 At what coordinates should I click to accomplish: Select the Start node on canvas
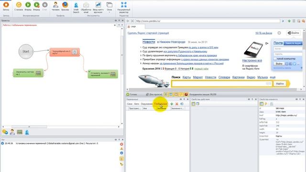[x=26, y=52]
